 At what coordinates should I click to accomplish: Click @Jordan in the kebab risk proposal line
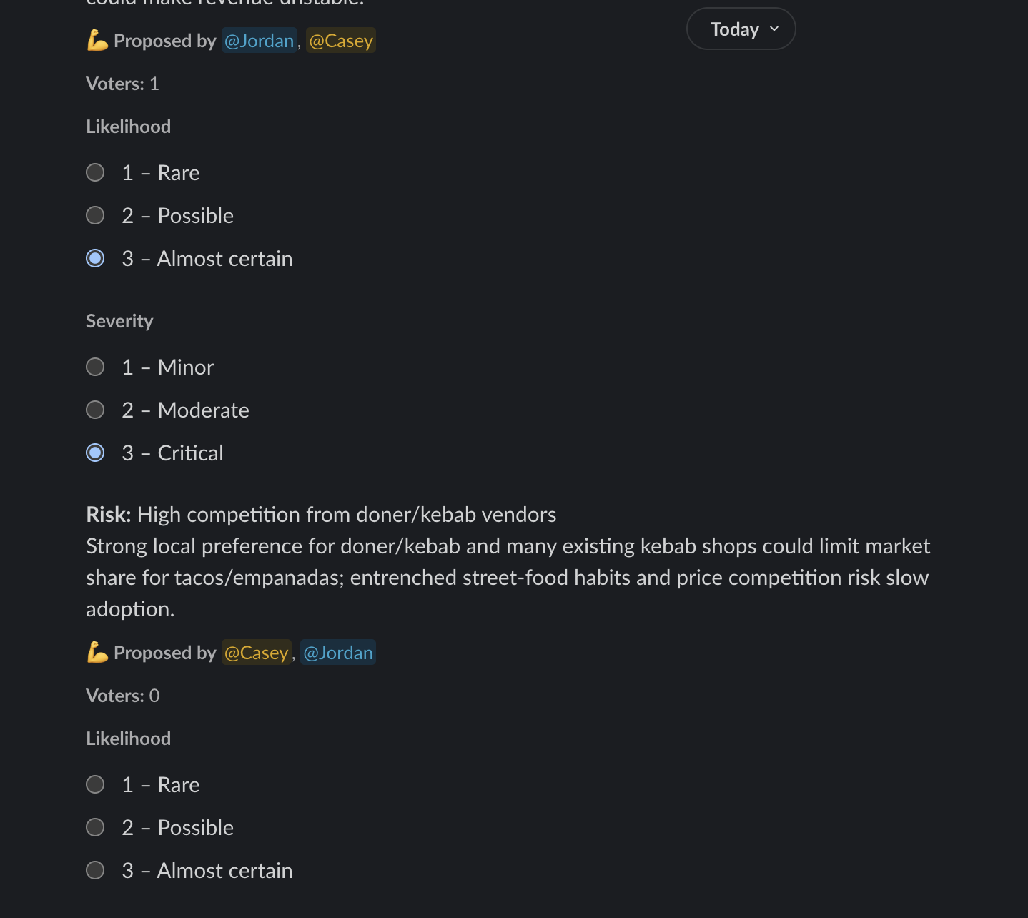[x=337, y=652]
